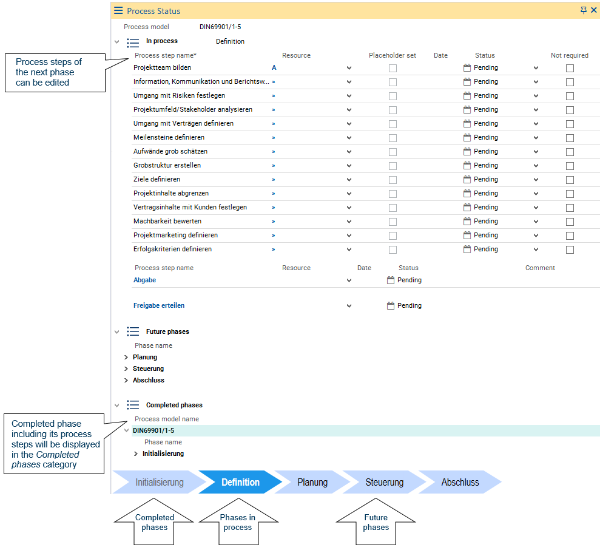600x550 pixels.
Task: Open calendar icon for Vertragsinhalte mit Kunden festlegen
Action: [x=467, y=207]
